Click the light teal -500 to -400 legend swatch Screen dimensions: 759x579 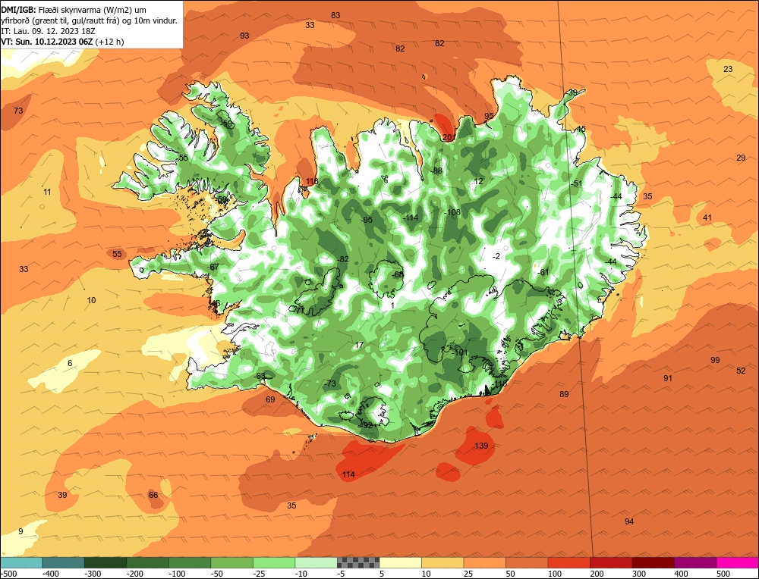[21, 562]
